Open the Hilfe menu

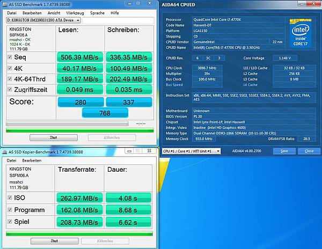[x=115, y=13]
